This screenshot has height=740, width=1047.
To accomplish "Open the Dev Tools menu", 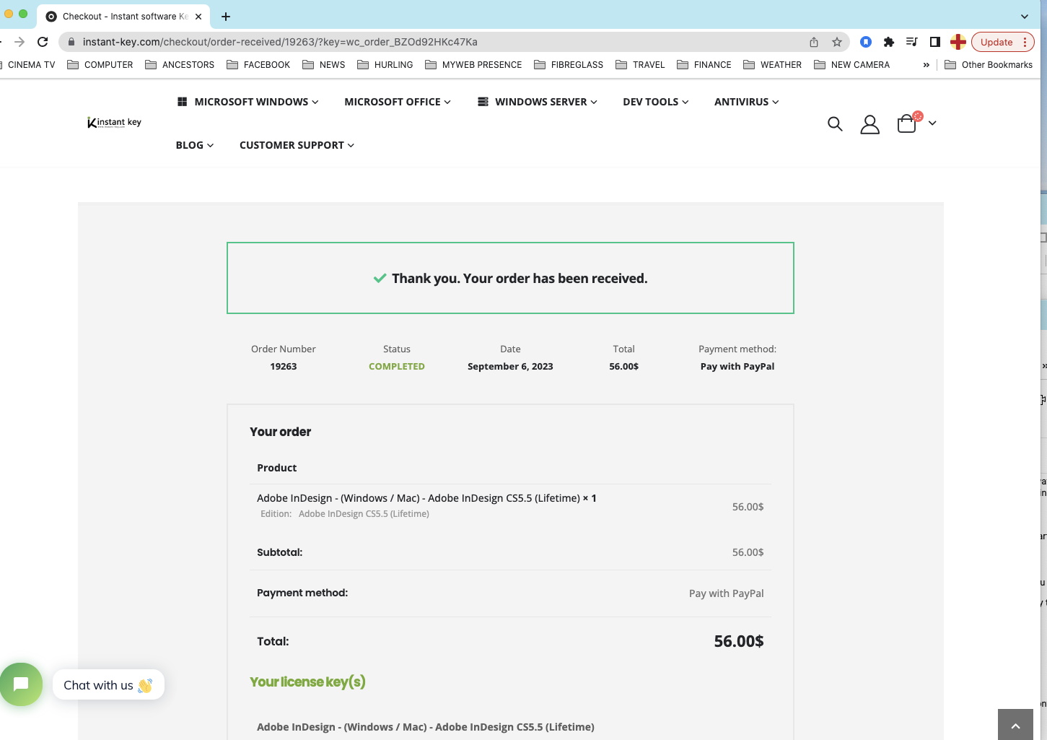I will click(655, 102).
